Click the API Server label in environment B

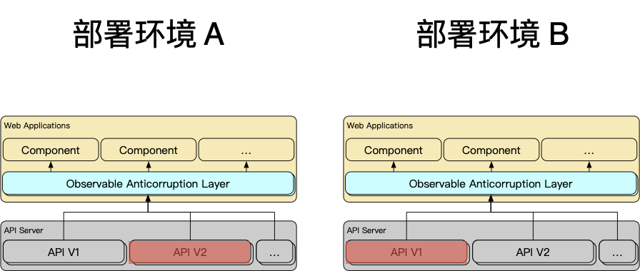click(366, 230)
